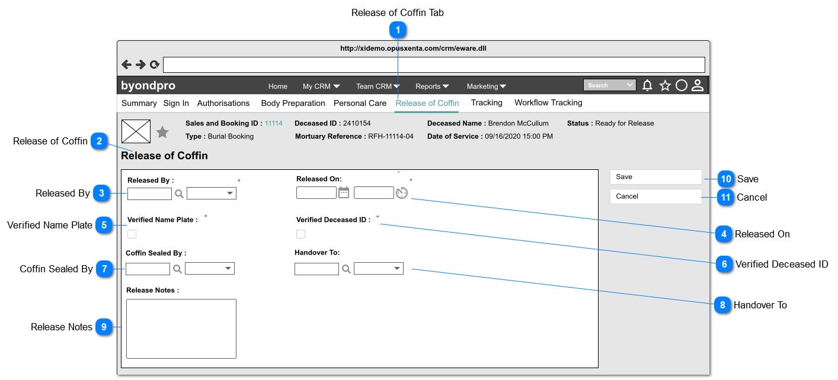838x380 pixels.
Task: Click the grey star beside the image placeholder
Action: point(162,132)
